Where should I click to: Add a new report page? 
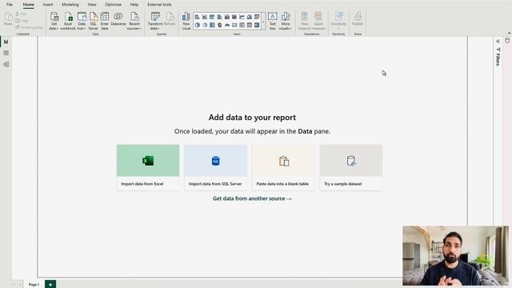50,285
